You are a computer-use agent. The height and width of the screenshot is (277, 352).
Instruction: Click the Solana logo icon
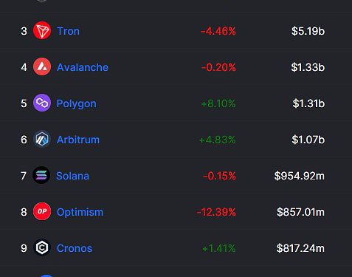(41, 175)
